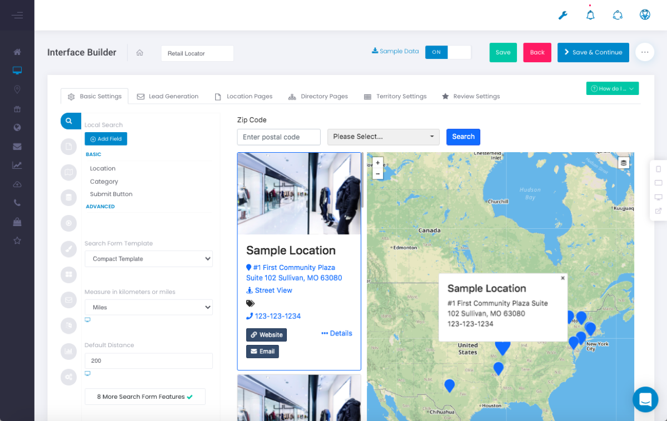Change the Miles measurement dropdown
The height and width of the screenshot is (421, 667).
(148, 307)
